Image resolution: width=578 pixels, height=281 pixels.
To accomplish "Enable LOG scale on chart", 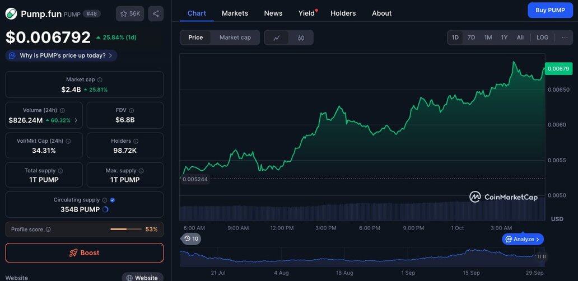I will [542, 38].
